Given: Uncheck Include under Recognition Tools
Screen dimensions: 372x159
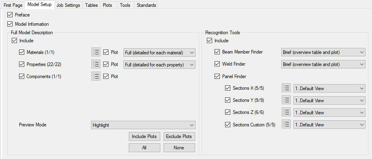Looking at the screenshot, I should [210, 41].
